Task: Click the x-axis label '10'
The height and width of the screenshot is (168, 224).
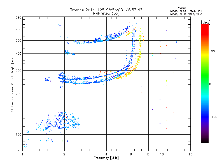Action: (162, 154)
